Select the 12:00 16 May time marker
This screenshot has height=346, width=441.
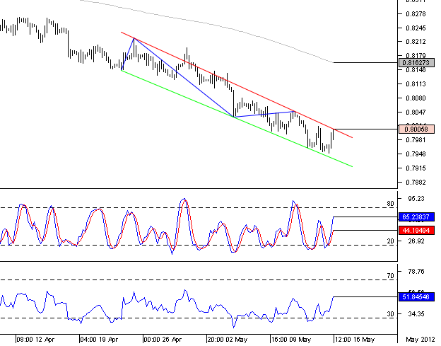point(355,340)
